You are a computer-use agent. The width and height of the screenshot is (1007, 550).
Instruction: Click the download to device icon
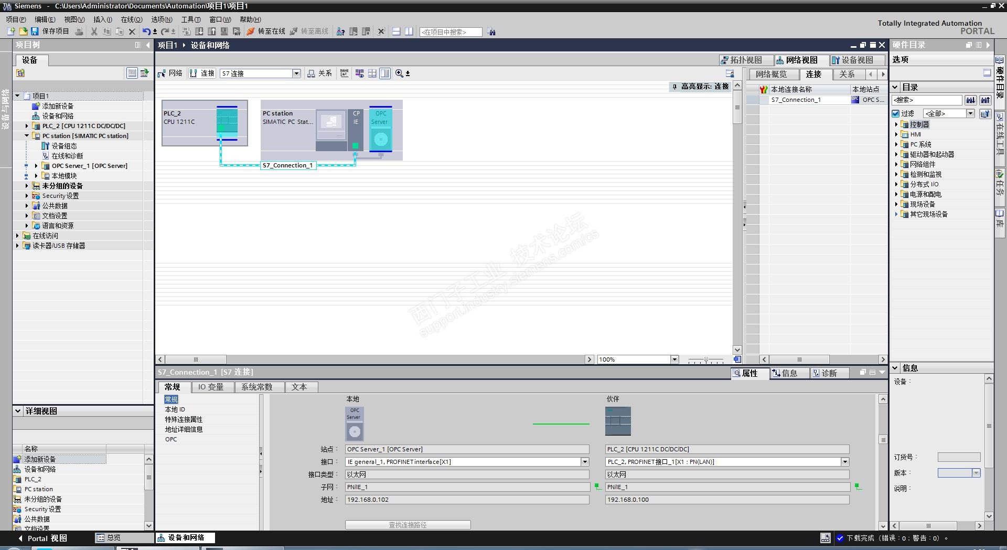pyautogui.click(x=199, y=31)
